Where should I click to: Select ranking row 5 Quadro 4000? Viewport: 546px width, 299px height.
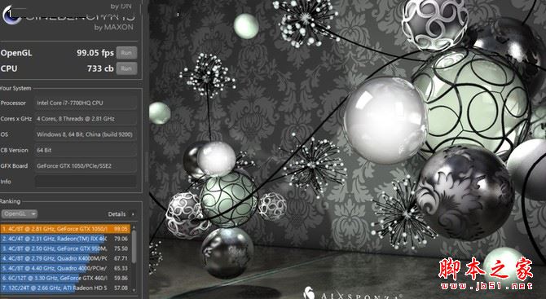65,268
